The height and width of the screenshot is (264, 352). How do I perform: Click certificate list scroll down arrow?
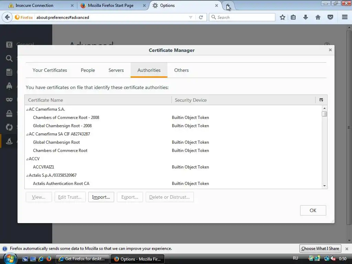(x=324, y=186)
